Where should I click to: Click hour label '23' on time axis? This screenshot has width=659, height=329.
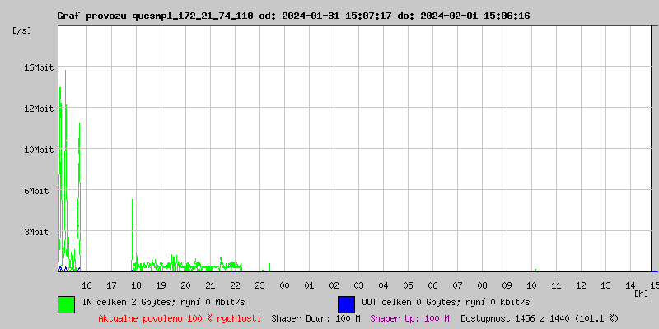(x=259, y=285)
